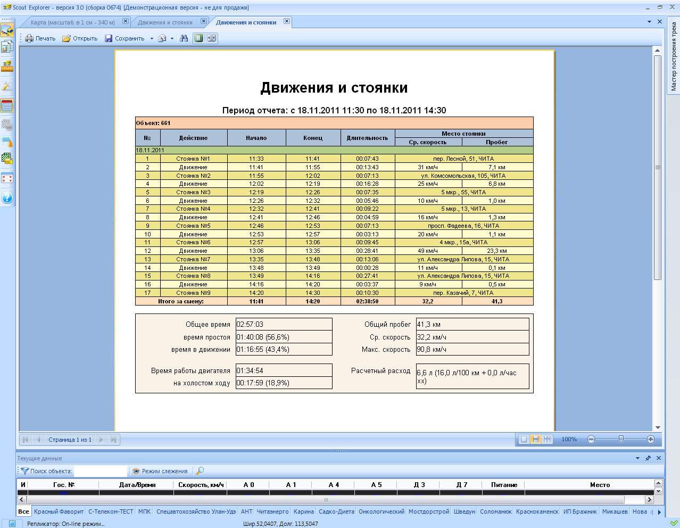Click the green checkered board sidebar icon

tap(7, 159)
